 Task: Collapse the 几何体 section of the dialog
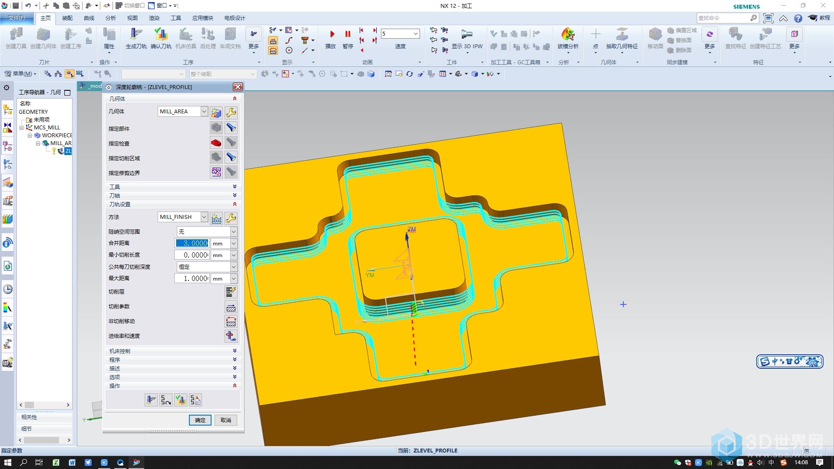[235, 99]
